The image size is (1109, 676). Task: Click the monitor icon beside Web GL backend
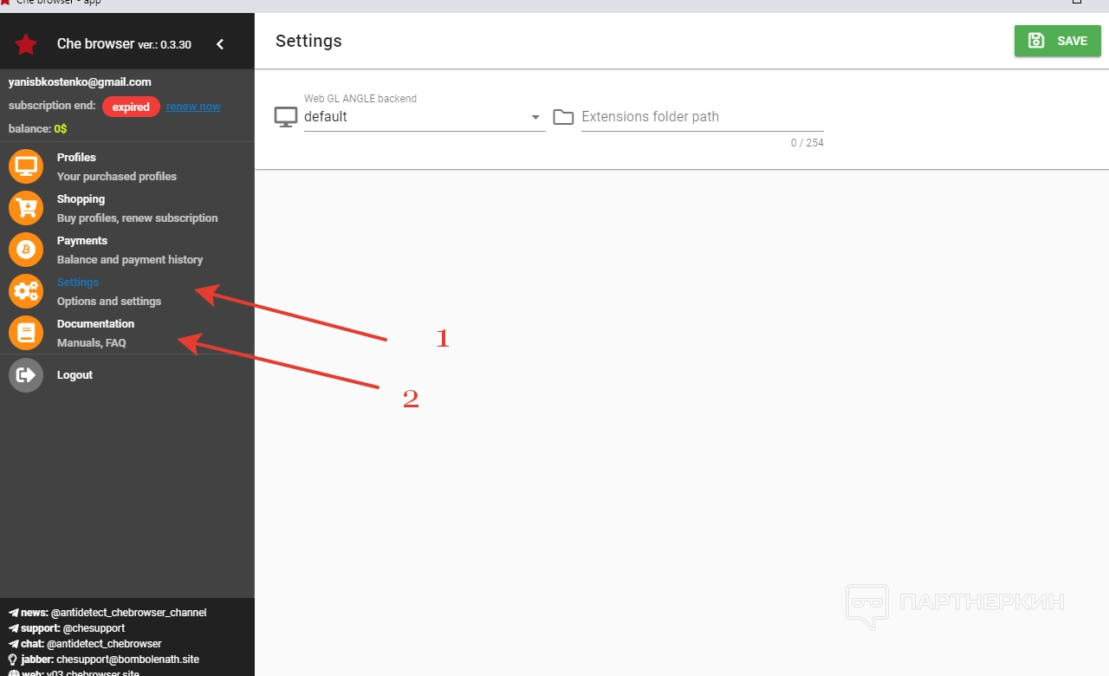click(x=286, y=117)
